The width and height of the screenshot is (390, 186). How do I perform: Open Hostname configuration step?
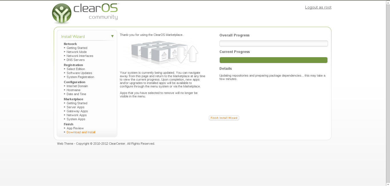tap(73, 90)
